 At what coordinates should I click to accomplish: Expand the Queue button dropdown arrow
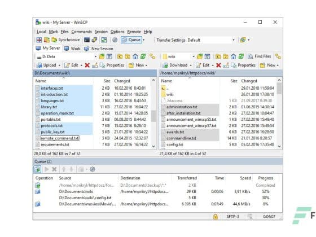coord(144,40)
